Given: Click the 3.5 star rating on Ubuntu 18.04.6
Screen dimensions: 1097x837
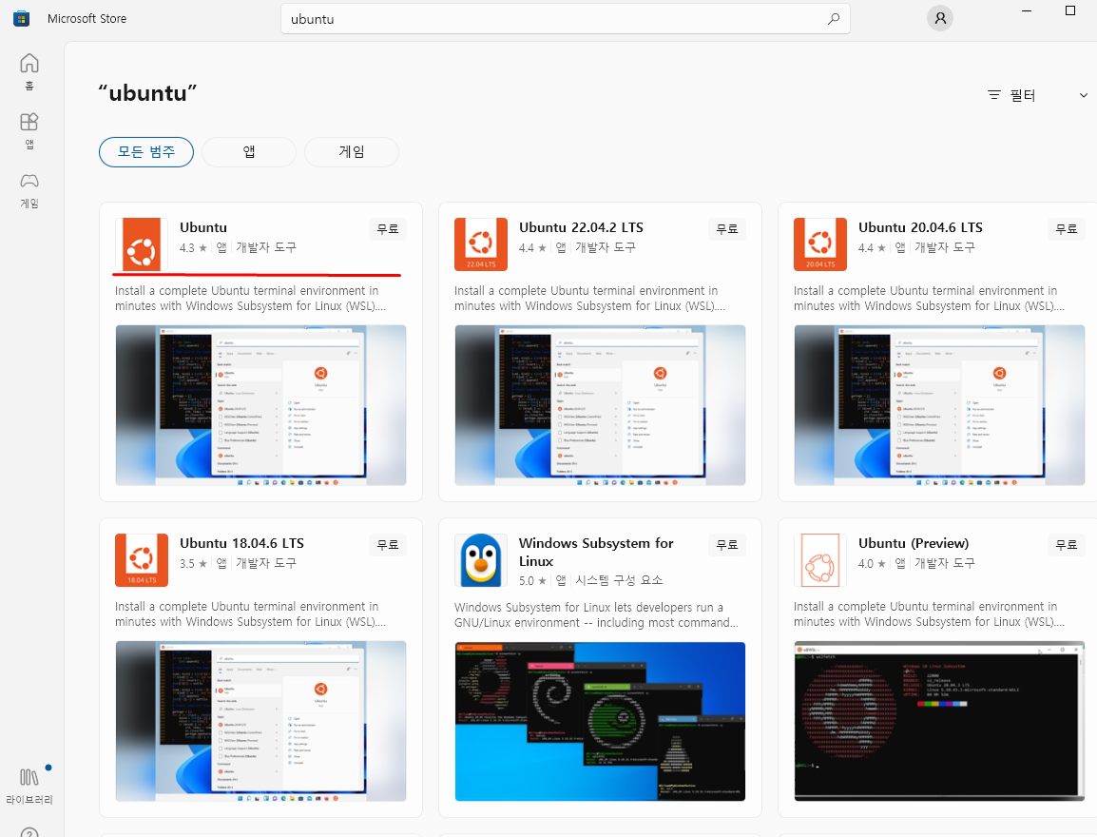Looking at the screenshot, I should 193,563.
